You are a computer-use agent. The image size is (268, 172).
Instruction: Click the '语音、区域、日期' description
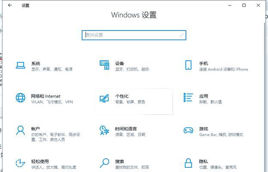[x=130, y=135]
